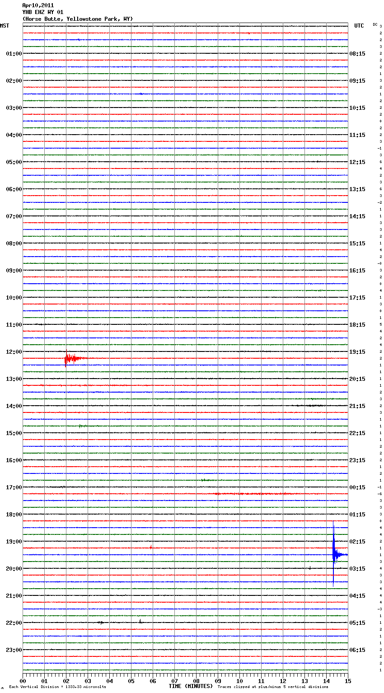Click the 14:15 UTC time label

coord(357,216)
